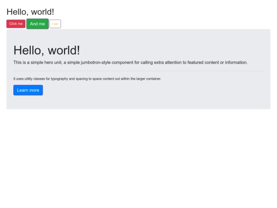277x208 pixels.
Task: Open the blue "Learn more" button
Action: 28,90
